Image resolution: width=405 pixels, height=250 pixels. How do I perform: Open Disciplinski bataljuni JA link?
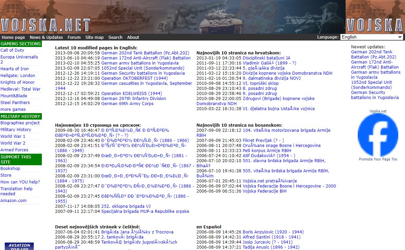point(266,58)
